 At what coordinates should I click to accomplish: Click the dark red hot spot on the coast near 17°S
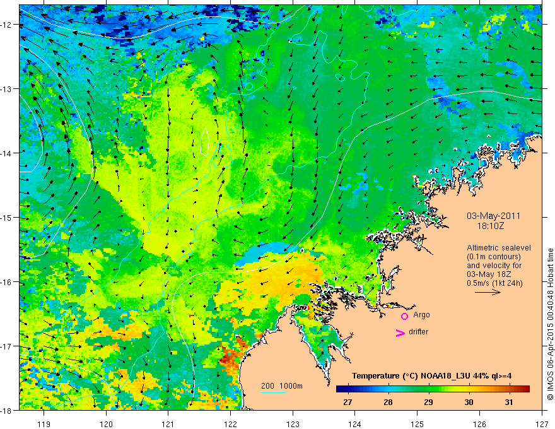coord(230,356)
